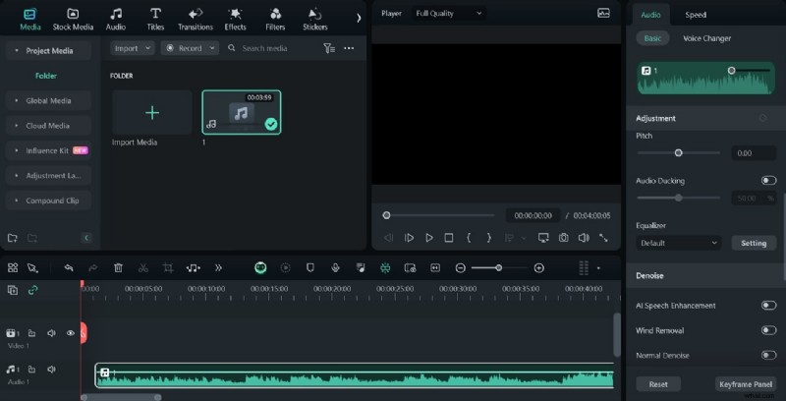Image resolution: width=786 pixels, height=401 pixels.
Task: Collapse the media sidebar panel
Action: [86, 238]
